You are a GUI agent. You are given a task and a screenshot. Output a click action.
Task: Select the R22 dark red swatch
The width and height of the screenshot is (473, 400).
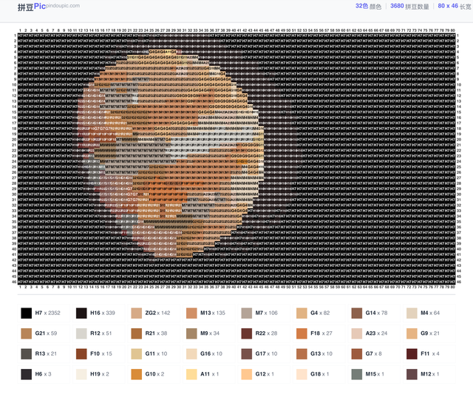(x=247, y=333)
